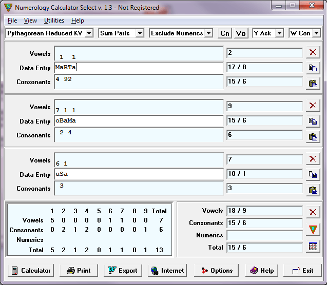Toggle the Cn consonants button
327x286 pixels.
224,33
